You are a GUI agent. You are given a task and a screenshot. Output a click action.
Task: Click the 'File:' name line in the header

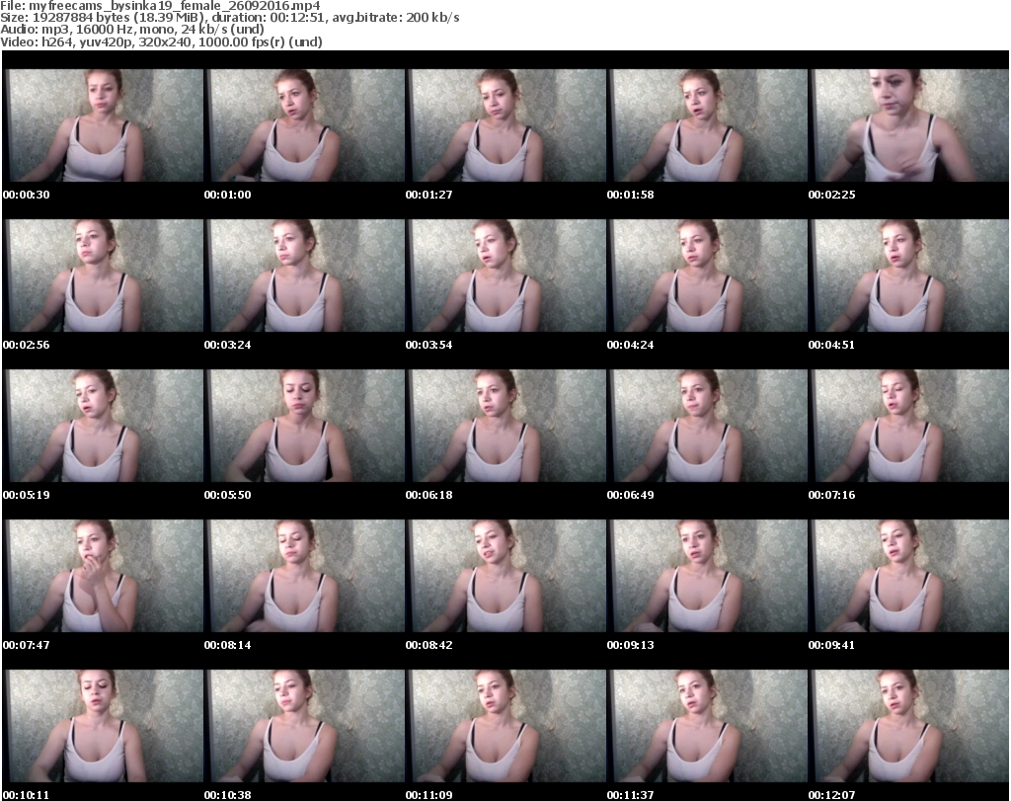pyautogui.click(x=160, y=6)
